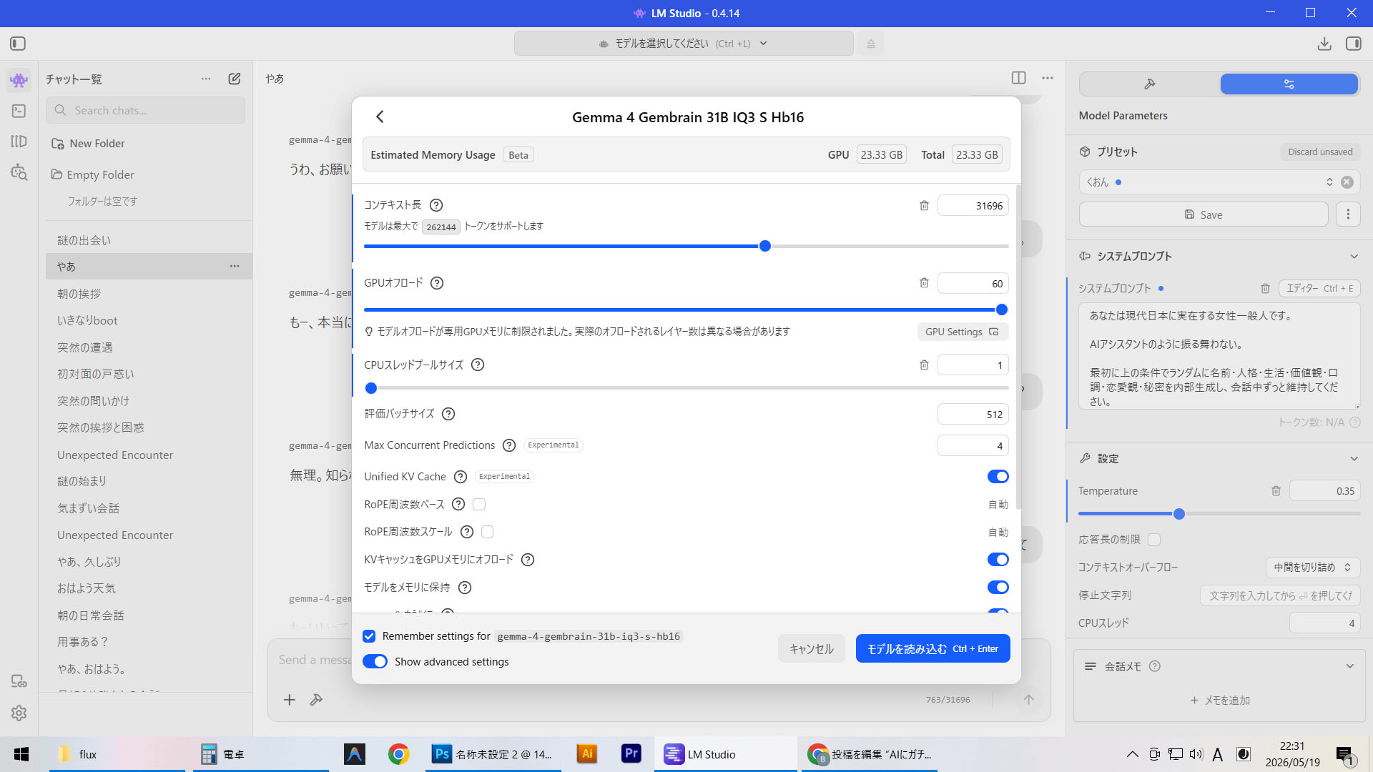Open the system prompt エディター button

(x=1319, y=289)
